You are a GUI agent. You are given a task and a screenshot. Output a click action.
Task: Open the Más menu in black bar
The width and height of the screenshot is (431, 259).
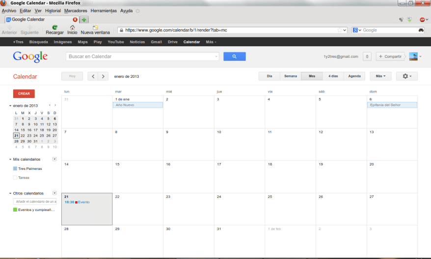click(211, 42)
